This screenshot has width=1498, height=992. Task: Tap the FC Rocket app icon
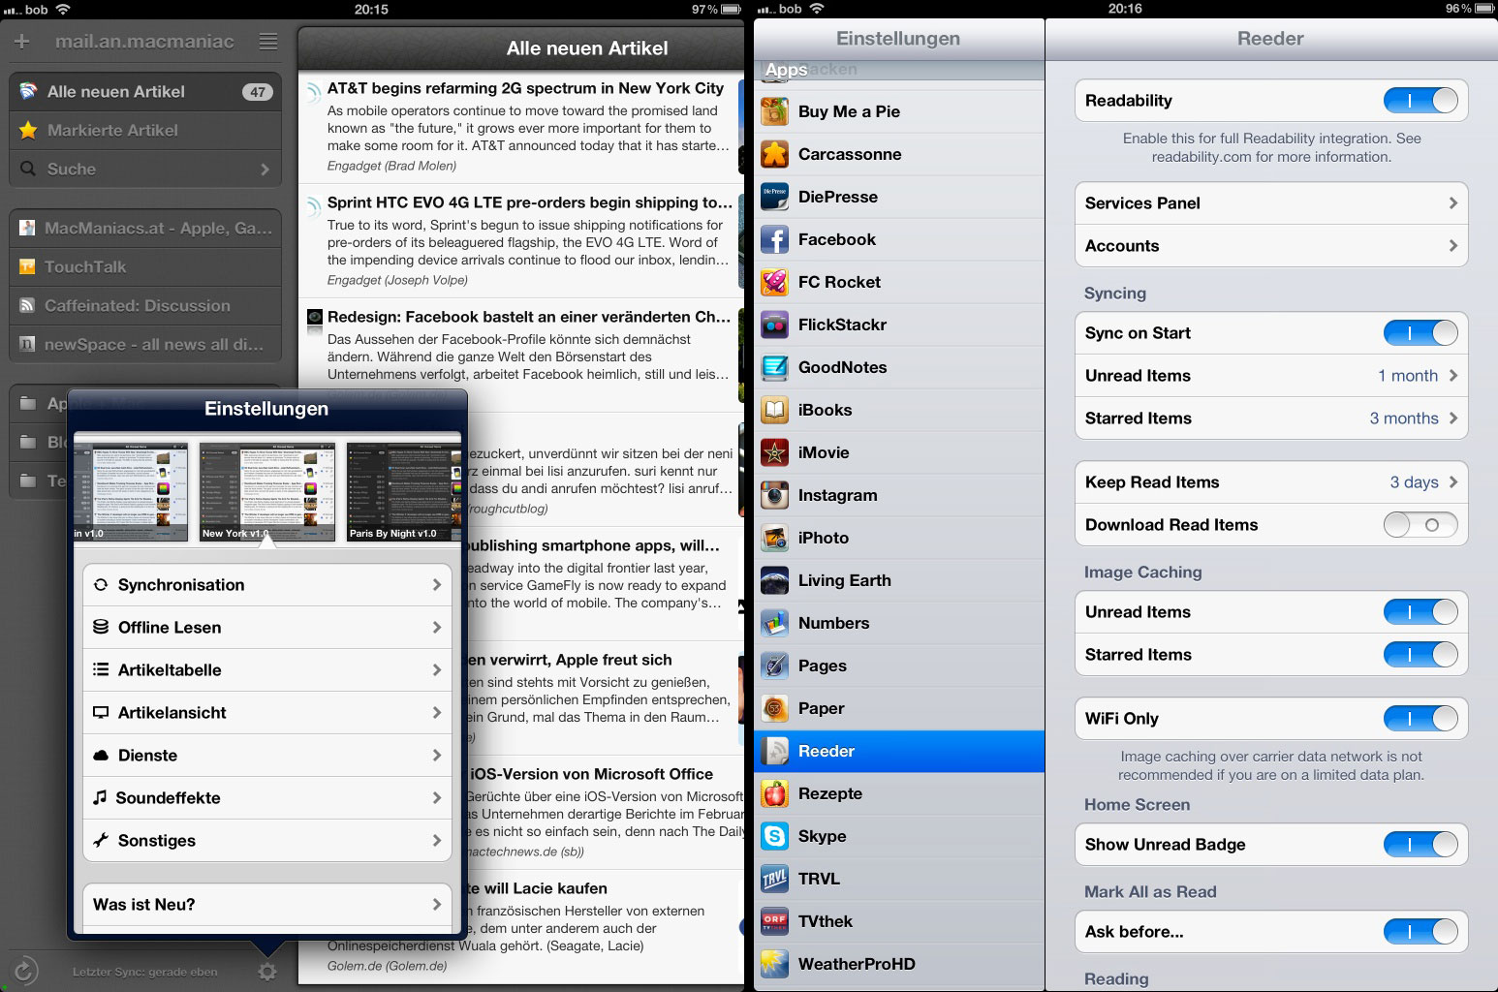pos(774,282)
